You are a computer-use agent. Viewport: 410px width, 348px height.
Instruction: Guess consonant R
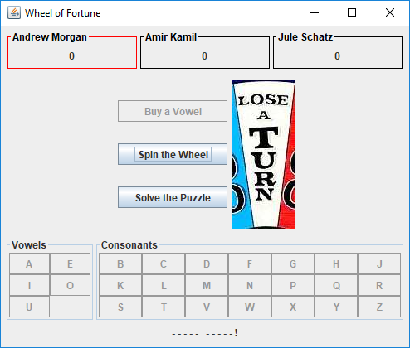pyautogui.click(x=379, y=285)
